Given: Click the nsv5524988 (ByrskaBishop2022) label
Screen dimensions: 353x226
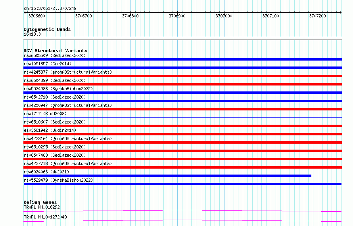Looking at the screenshot, I should 58,89.
